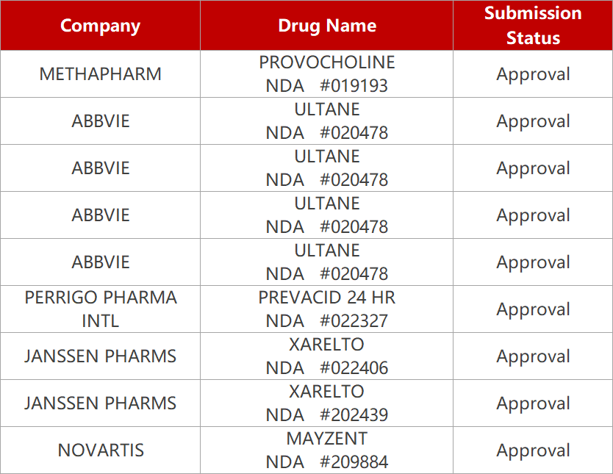Screen dimensions: 613x474
Task: Open PREVACID 24 HR NDA #022327 entry
Action: (x=327, y=309)
